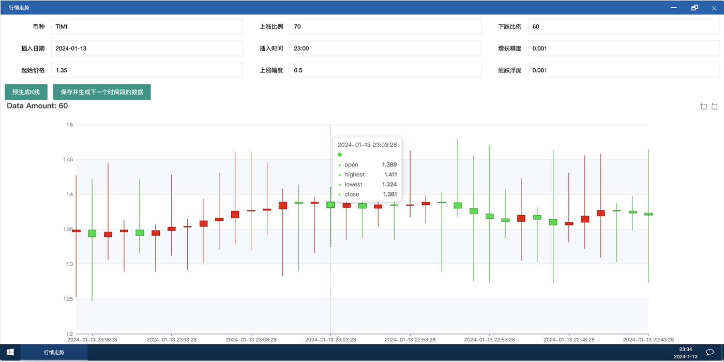This screenshot has width=724, height=362.
Task: Click the Data Amount: 60 heading
Action: 37,106
